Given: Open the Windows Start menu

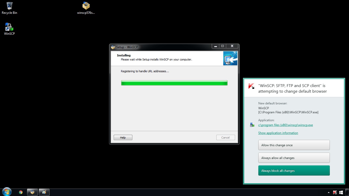Looking at the screenshot, I should pyautogui.click(x=7, y=192).
